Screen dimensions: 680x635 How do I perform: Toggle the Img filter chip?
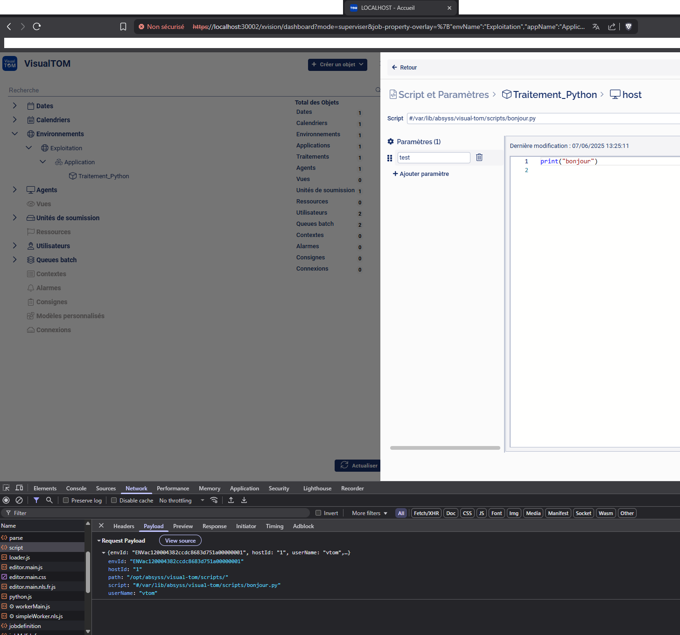pyautogui.click(x=514, y=513)
